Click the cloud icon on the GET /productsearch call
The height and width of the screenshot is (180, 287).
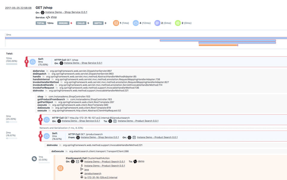click(47, 136)
